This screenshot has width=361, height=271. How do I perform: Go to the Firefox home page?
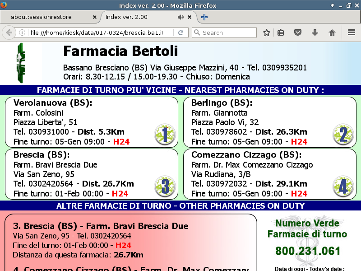[332, 33]
